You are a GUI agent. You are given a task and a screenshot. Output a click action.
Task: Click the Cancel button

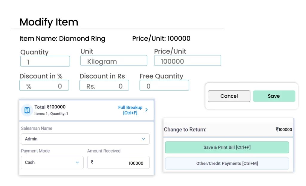click(x=229, y=96)
